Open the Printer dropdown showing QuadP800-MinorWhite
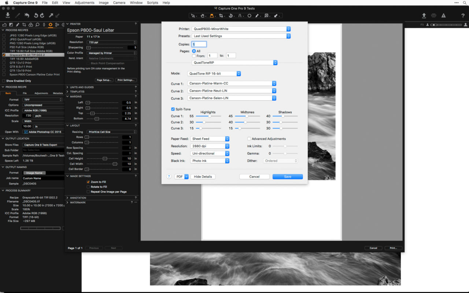This screenshot has width=469, height=293. (241, 29)
